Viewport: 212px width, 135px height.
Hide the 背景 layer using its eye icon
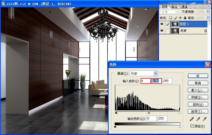[x=162, y=31]
